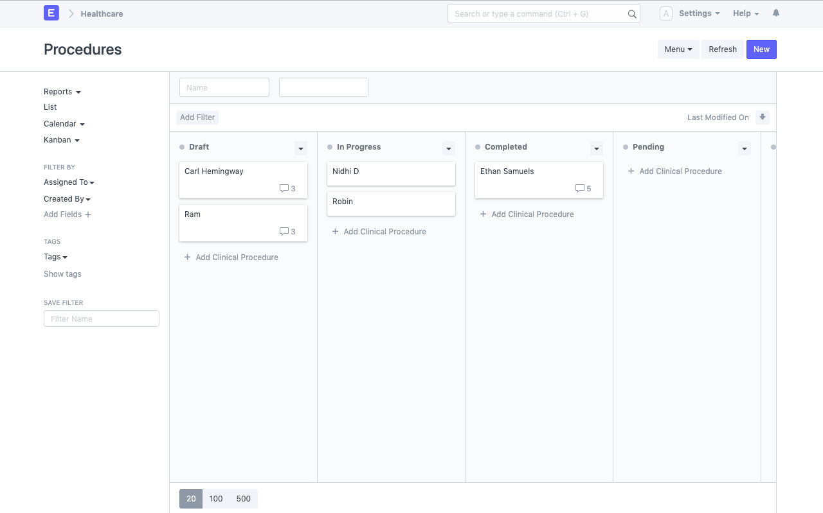Open comments icon on Carl Hemingway card

tap(284, 188)
